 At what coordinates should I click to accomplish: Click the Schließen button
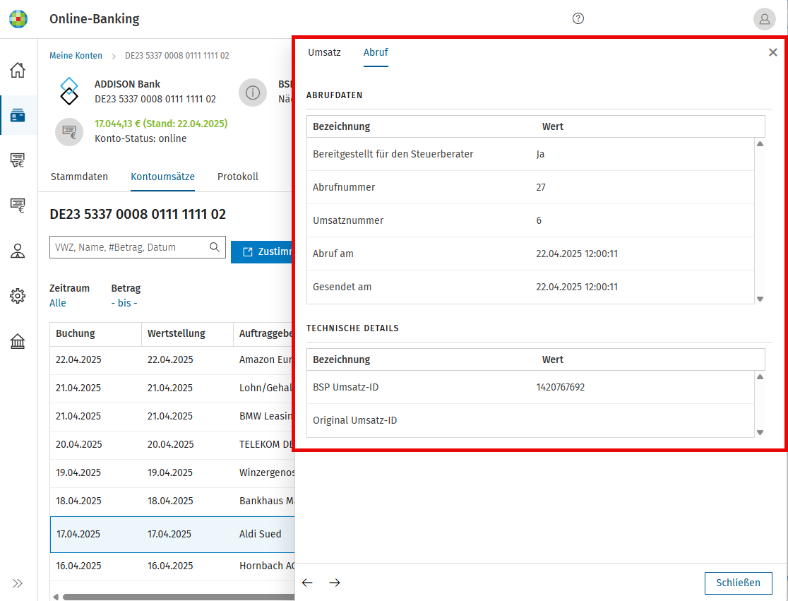(738, 583)
